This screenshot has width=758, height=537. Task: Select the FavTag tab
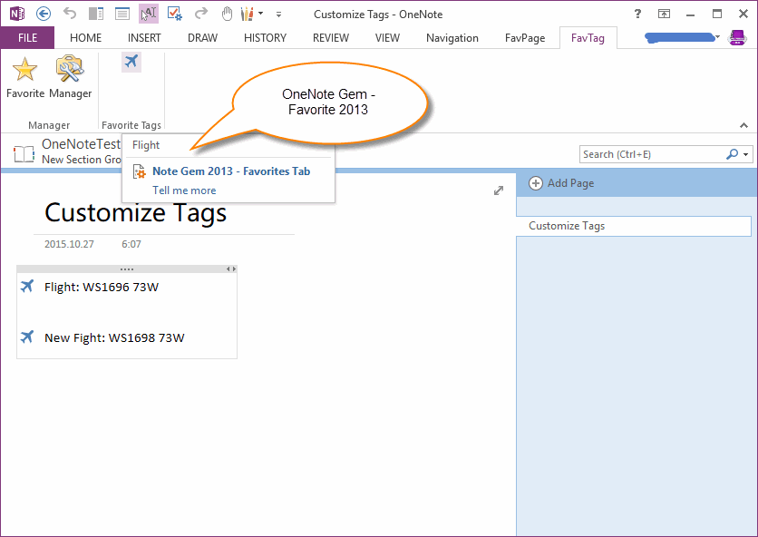[588, 38]
